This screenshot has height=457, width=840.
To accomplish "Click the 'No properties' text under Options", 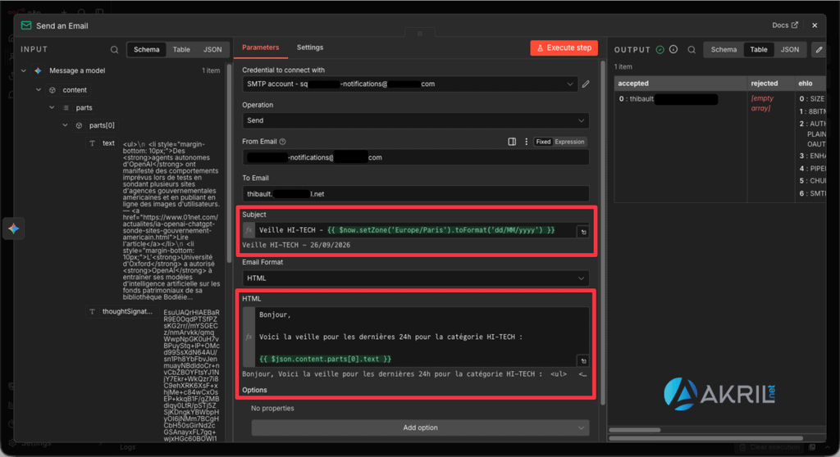I will coord(272,409).
